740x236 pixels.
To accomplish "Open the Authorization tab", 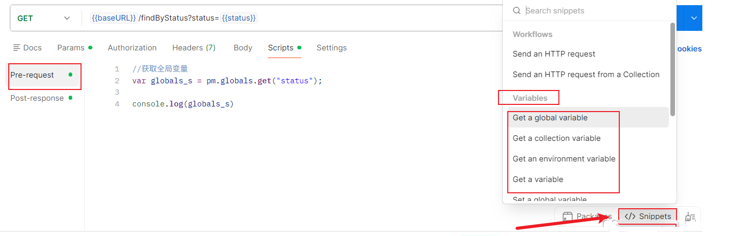I will tap(132, 48).
